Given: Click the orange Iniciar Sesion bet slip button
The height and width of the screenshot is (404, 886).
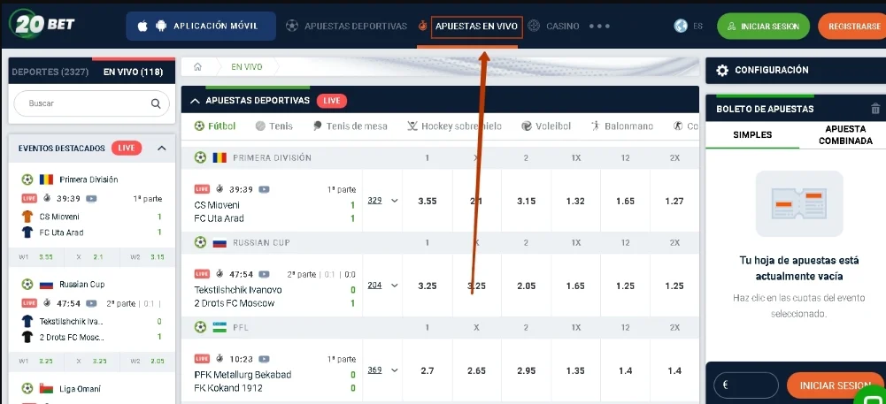Looking at the screenshot, I should (834, 385).
